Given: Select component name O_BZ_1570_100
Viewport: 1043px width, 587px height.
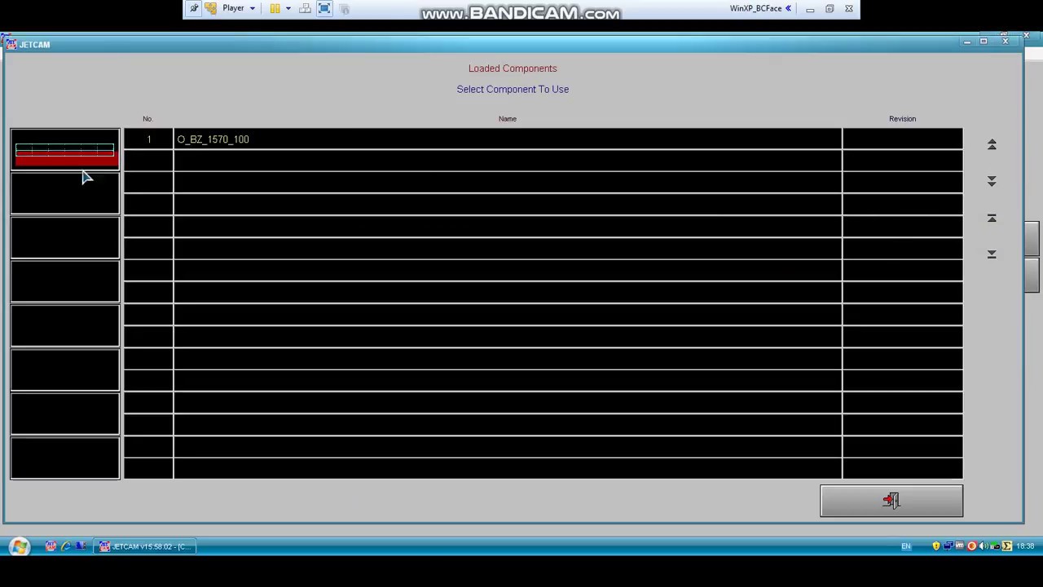Looking at the screenshot, I should tap(213, 139).
